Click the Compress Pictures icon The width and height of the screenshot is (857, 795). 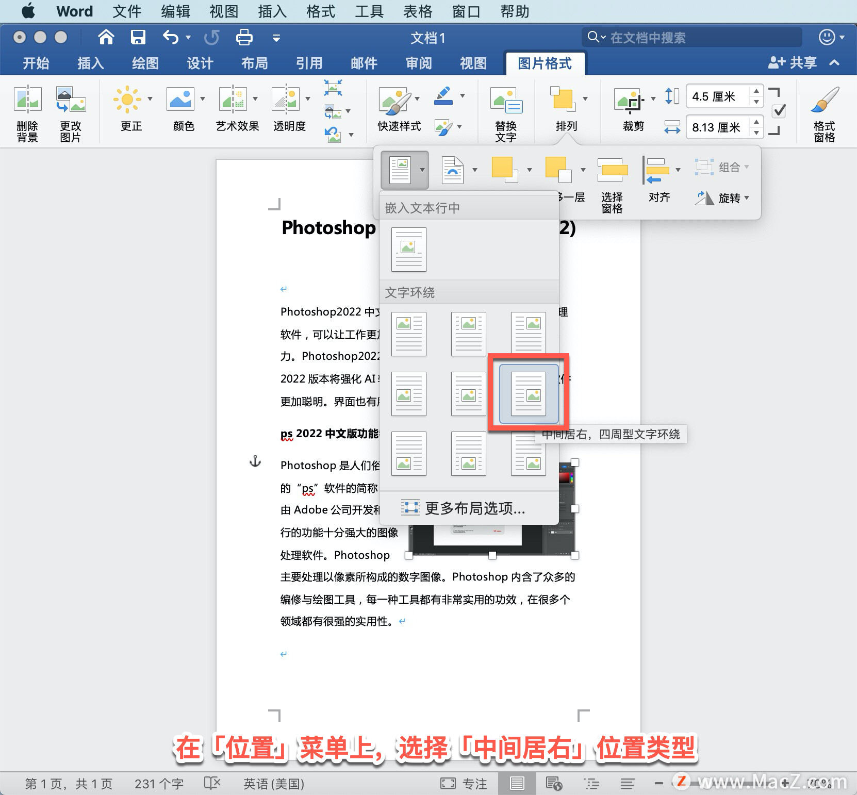(333, 88)
